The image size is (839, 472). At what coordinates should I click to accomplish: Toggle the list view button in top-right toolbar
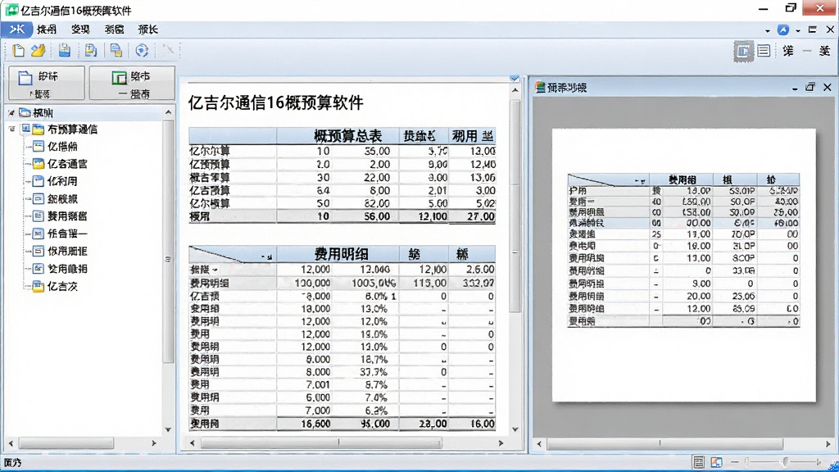tap(764, 51)
